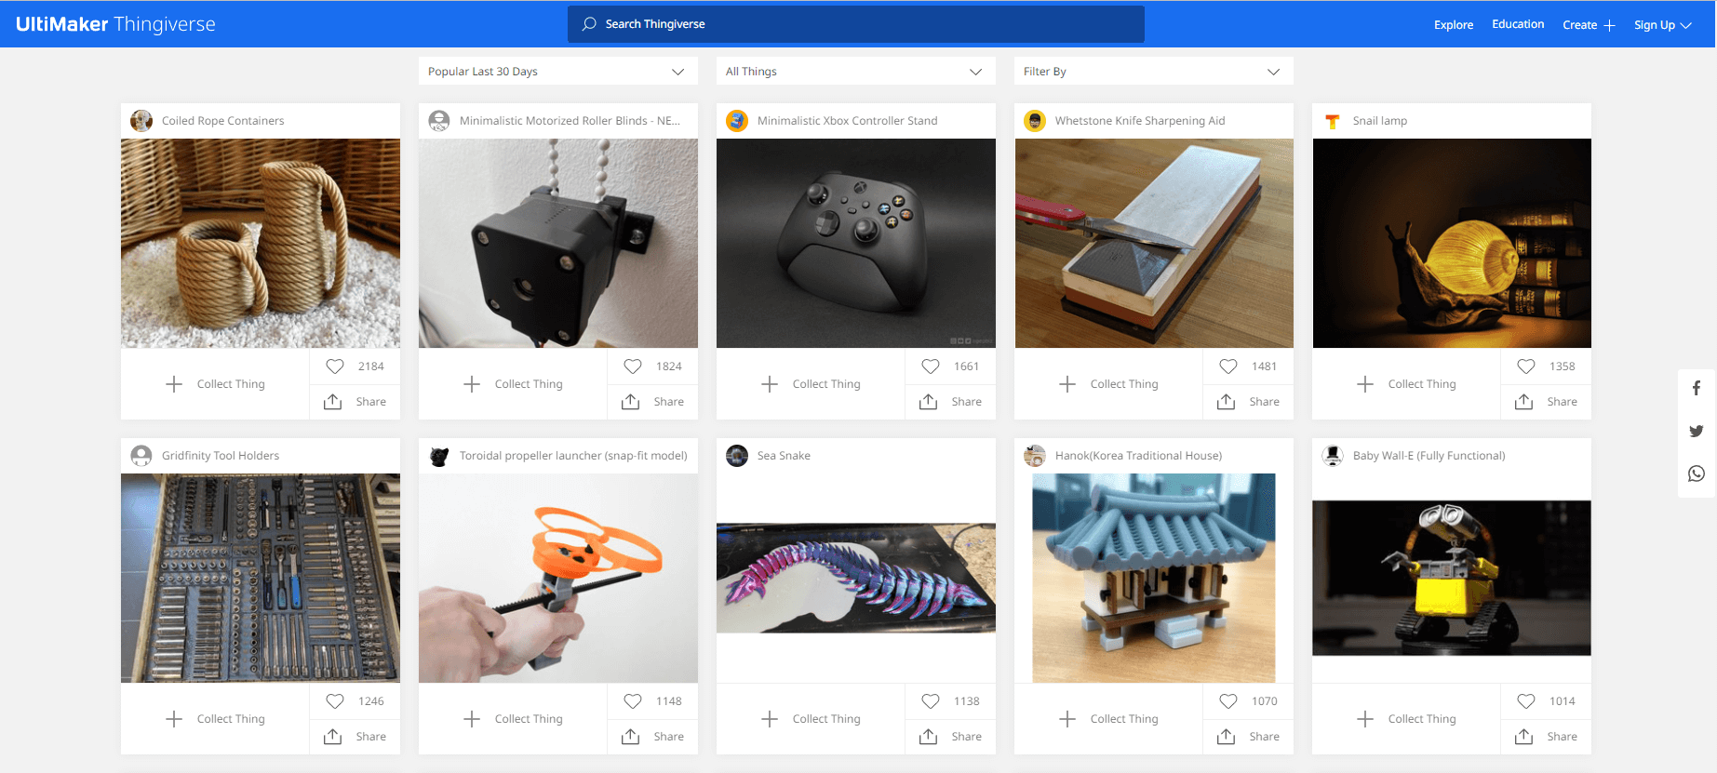Click WhatsApp share icon in side panel
1717x773 pixels.
1697,473
